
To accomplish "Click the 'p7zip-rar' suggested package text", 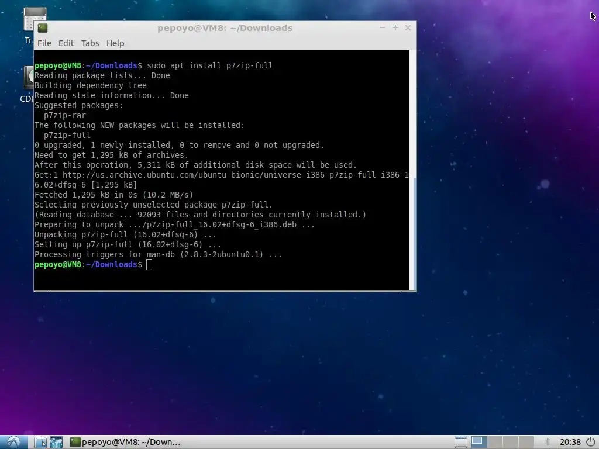I will pos(65,115).
